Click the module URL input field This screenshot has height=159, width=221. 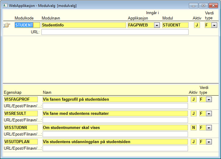point(115,32)
